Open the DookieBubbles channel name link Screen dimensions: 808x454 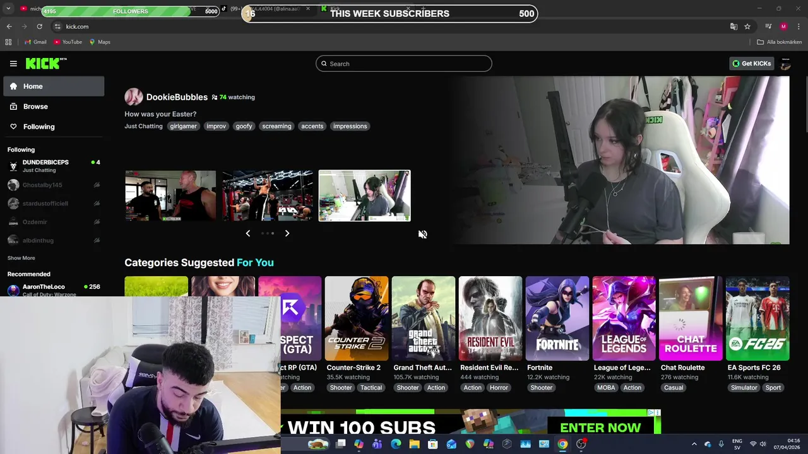coord(177,97)
